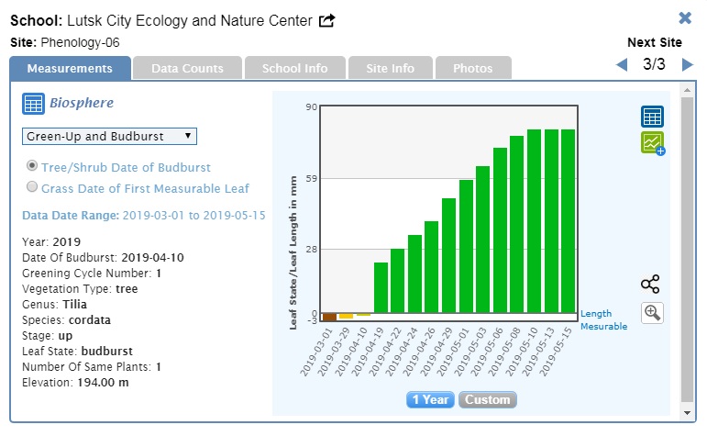Go to previous site arrow
The height and width of the screenshot is (436, 707).
[622, 64]
